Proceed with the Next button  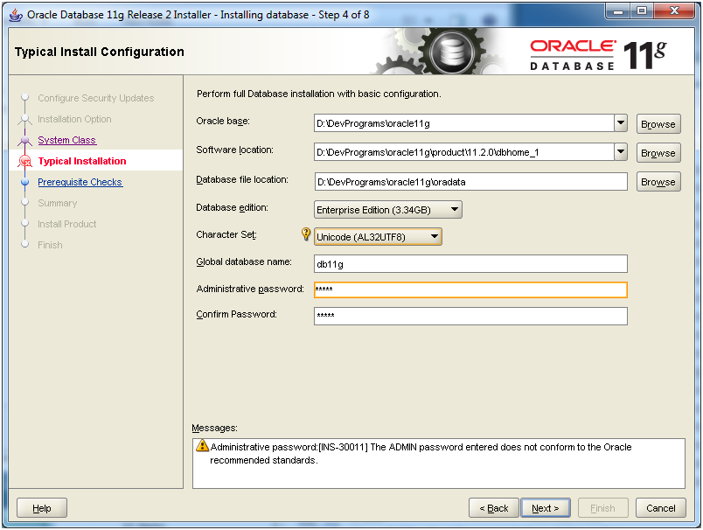[546, 508]
